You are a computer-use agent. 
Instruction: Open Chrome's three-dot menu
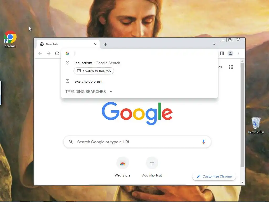tap(239, 53)
